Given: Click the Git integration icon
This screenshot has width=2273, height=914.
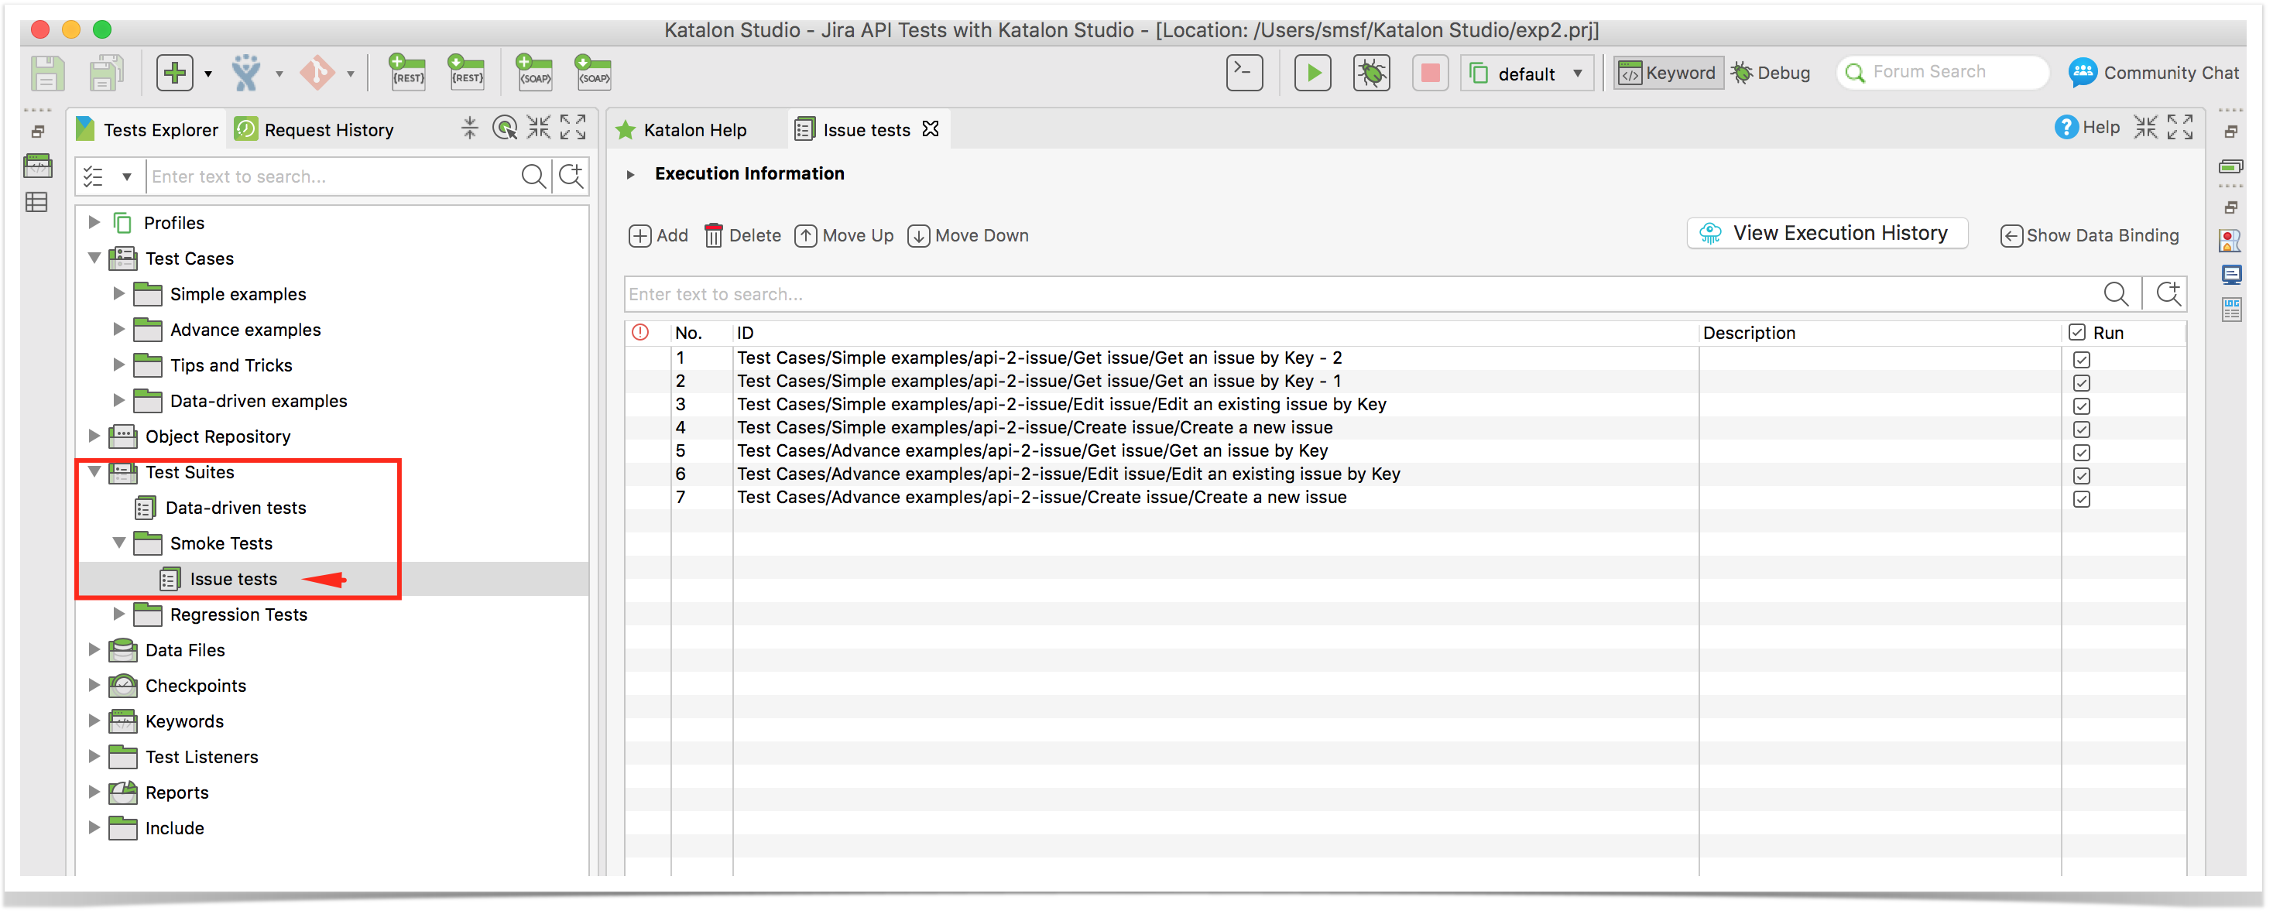Looking at the screenshot, I should 317,74.
